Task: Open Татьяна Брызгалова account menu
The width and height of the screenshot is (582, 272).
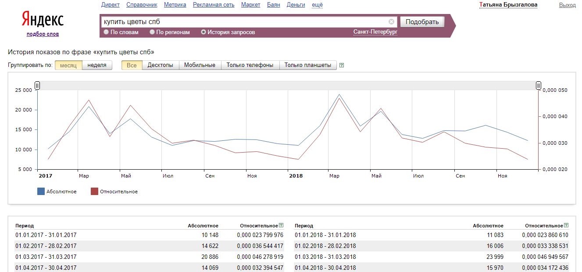Action: 508,5
